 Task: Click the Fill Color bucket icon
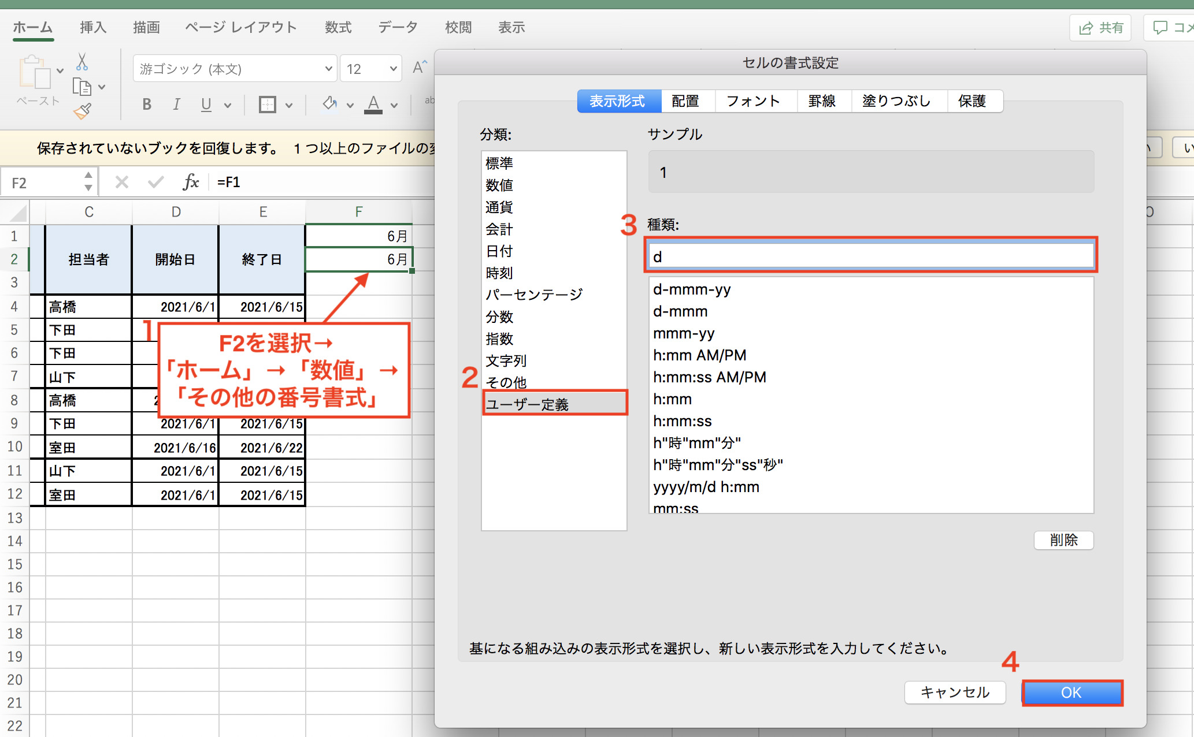[x=330, y=104]
